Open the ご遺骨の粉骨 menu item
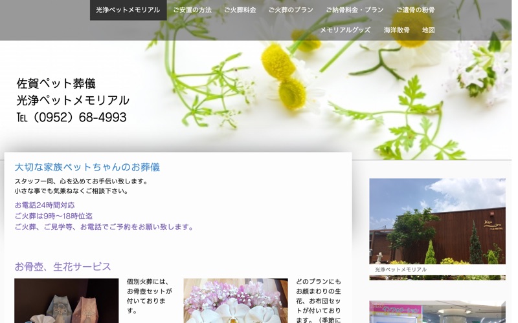518x323 pixels. 416,10
